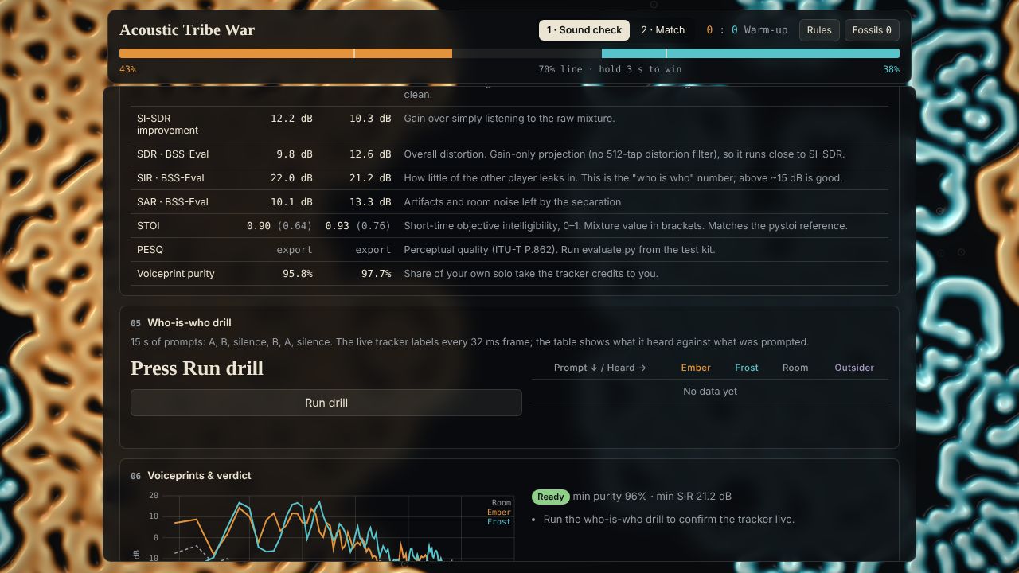Click the Frost legend entry in chart
This screenshot has width=1019, height=573.
coord(499,522)
